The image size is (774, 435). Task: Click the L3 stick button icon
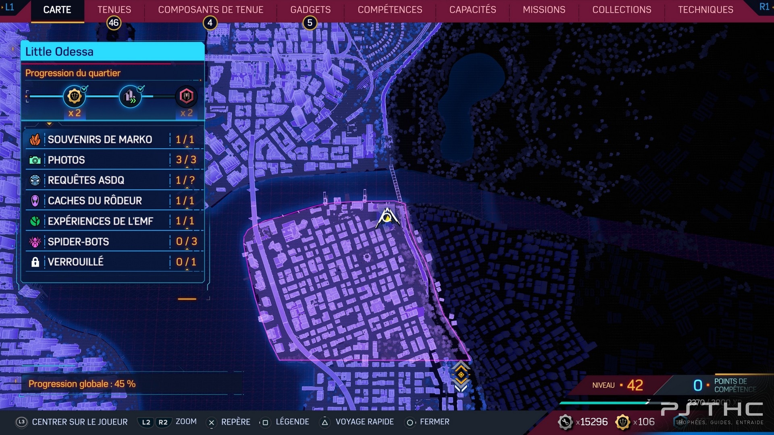point(22,422)
